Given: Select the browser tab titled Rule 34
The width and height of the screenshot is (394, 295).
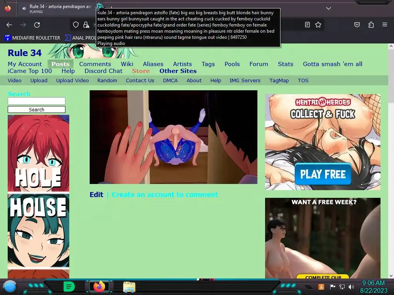Looking at the screenshot, I should 57,8.
